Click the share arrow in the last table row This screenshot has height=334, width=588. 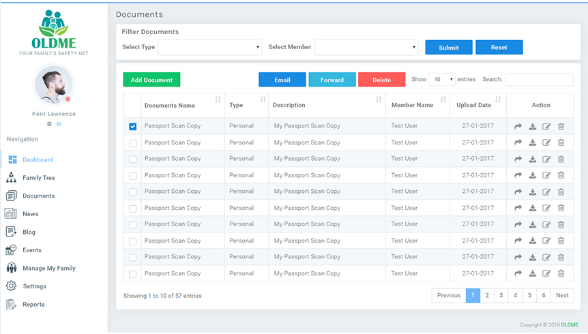[x=518, y=273]
